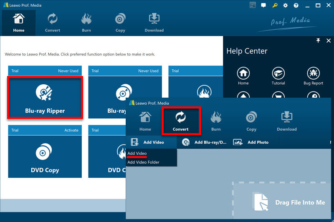Click Add Blu-ray/DVD toolbar button

coord(204,142)
